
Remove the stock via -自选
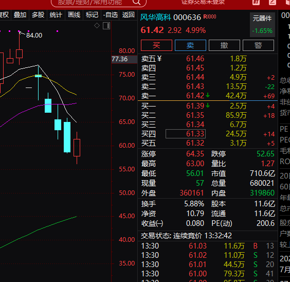pos(111,14)
